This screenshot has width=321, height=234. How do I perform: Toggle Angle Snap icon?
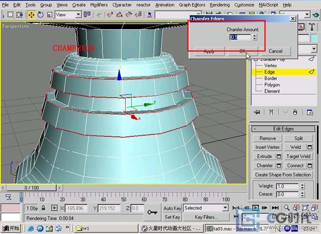pos(119,15)
